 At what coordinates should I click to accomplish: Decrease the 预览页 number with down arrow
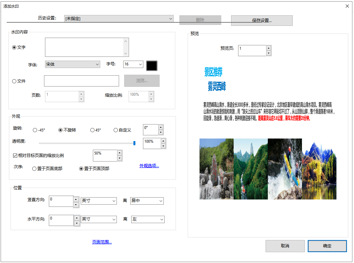coord(268,53)
